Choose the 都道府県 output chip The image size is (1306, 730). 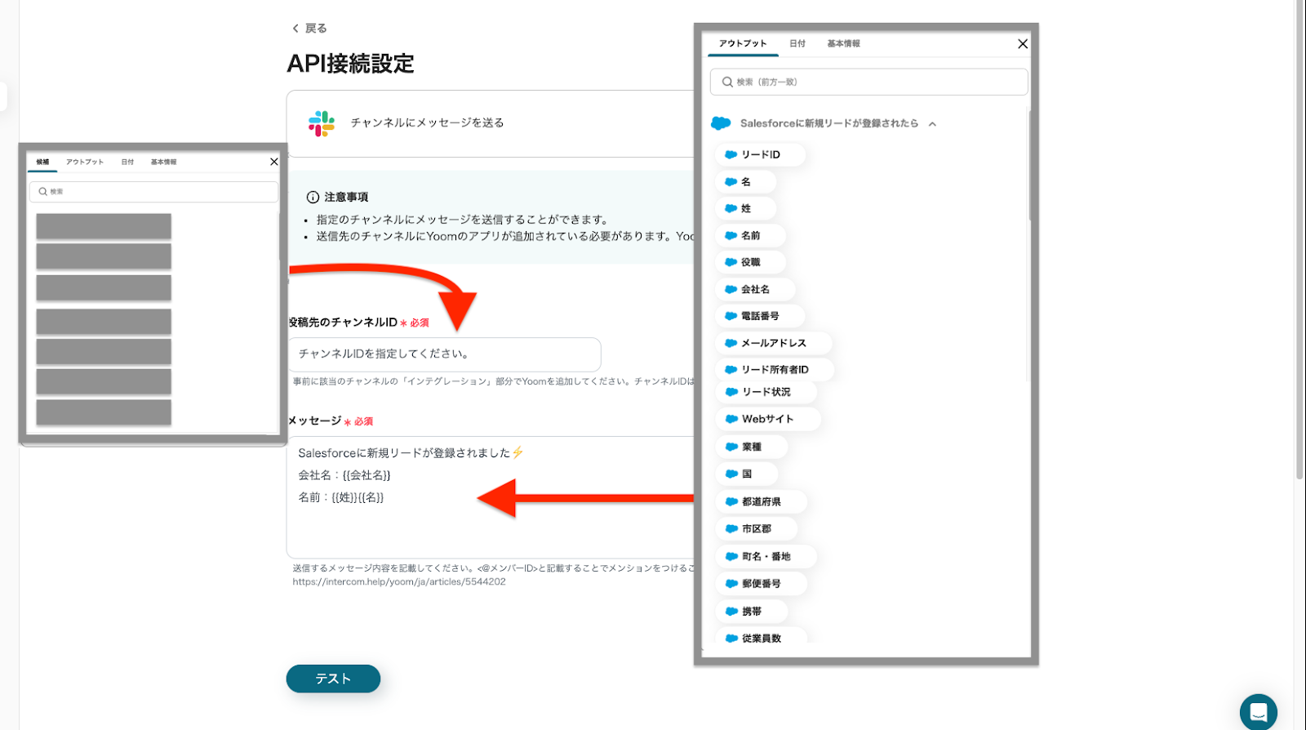(x=761, y=501)
